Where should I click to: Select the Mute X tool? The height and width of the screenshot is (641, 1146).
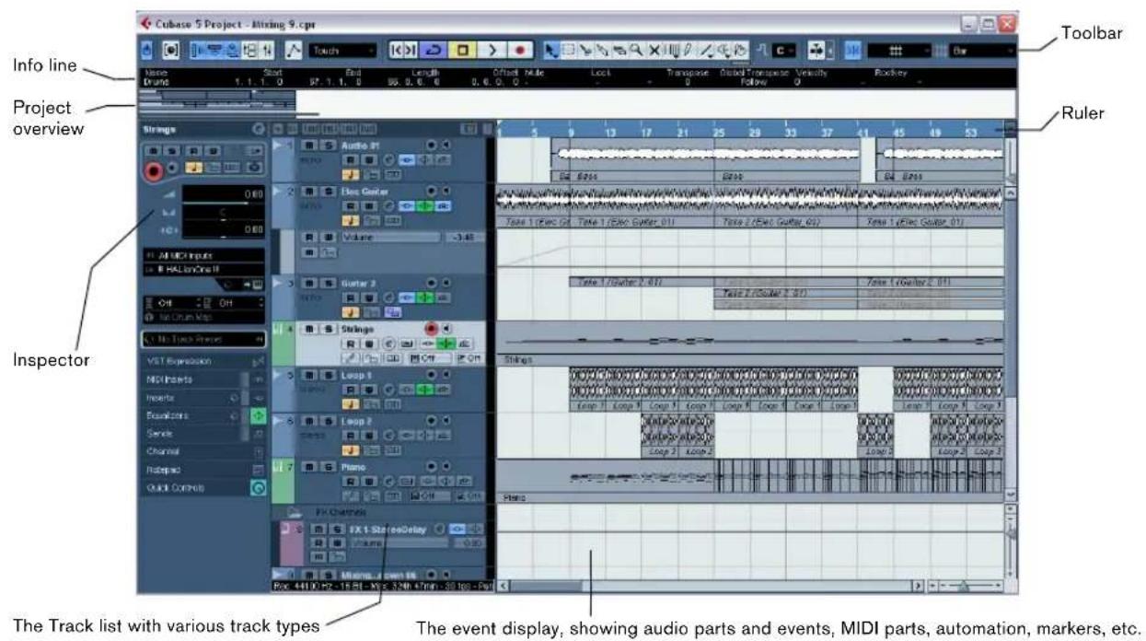(x=654, y=51)
